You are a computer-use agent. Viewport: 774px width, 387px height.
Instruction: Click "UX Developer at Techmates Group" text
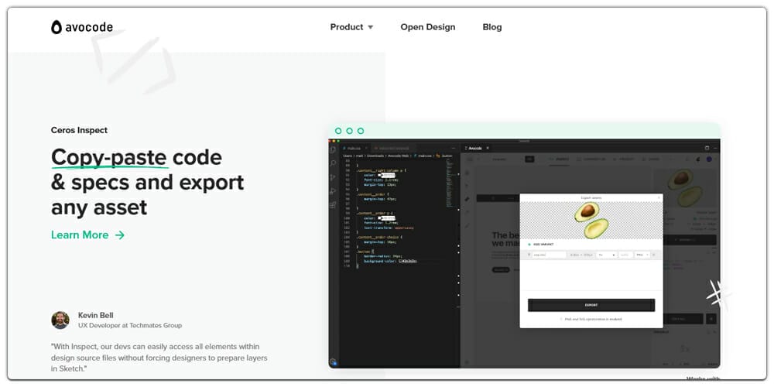130,325
